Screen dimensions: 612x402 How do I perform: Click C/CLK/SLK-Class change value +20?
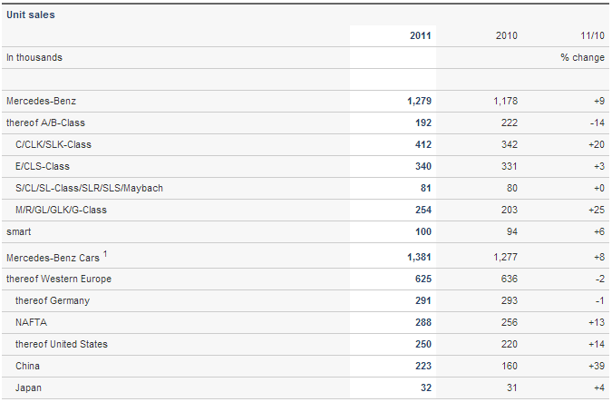pyautogui.click(x=597, y=144)
